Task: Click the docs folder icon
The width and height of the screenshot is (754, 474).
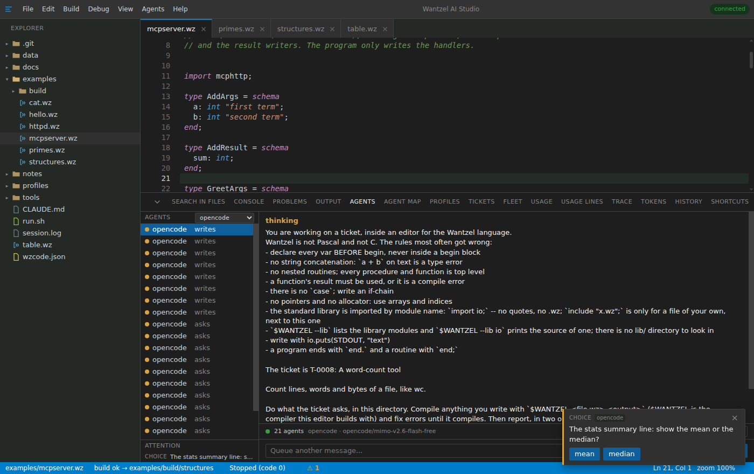Action: [16, 67]
